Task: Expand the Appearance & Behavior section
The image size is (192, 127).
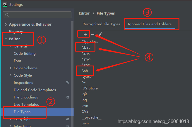Action: (x=6, y=24)
